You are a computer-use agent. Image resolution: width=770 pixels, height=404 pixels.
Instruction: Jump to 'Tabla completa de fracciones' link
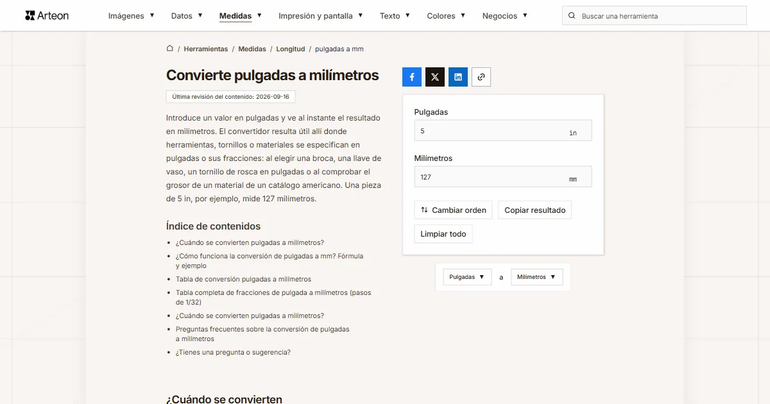click(x=273, y=297)
